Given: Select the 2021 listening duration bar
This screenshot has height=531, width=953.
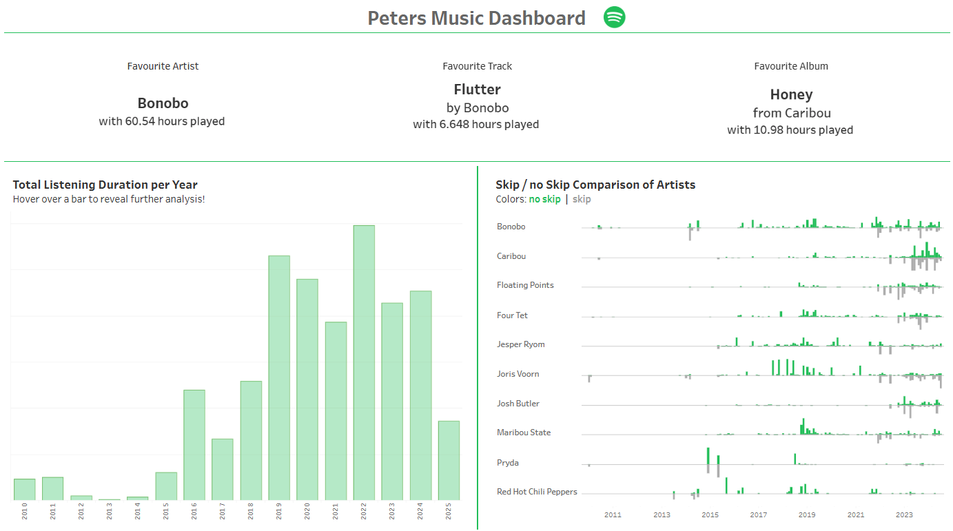Looking at the screenshot, I should 336,410.
